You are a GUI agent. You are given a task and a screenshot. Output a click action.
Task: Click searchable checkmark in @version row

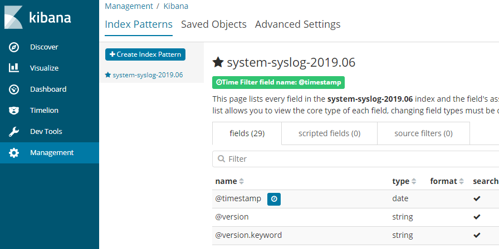pyautogui.click(x=477, y=217)
